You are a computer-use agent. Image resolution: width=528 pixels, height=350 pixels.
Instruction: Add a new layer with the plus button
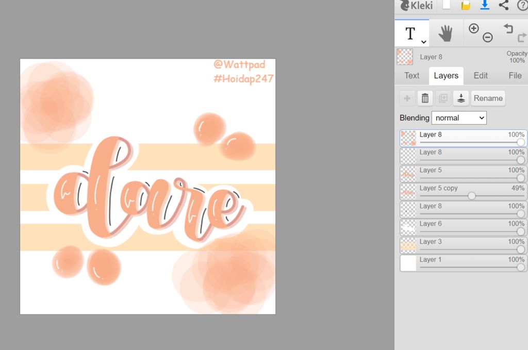coord(407,98)
